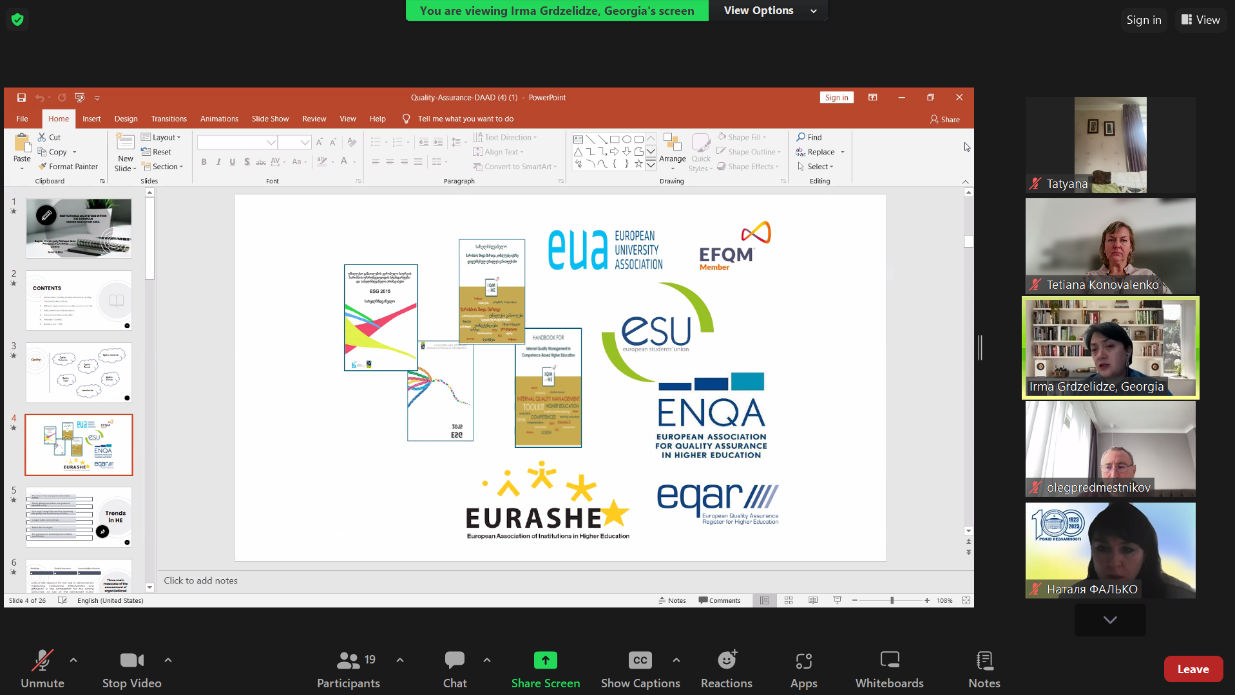Screen dimensions: 1235x695
Task: Turn on Show Captions
Action: (640, 668)
